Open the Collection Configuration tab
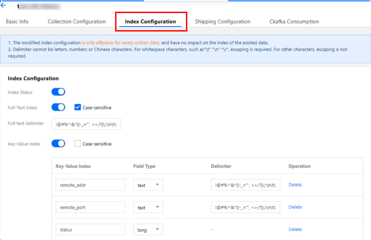 [x=77, y=22]
